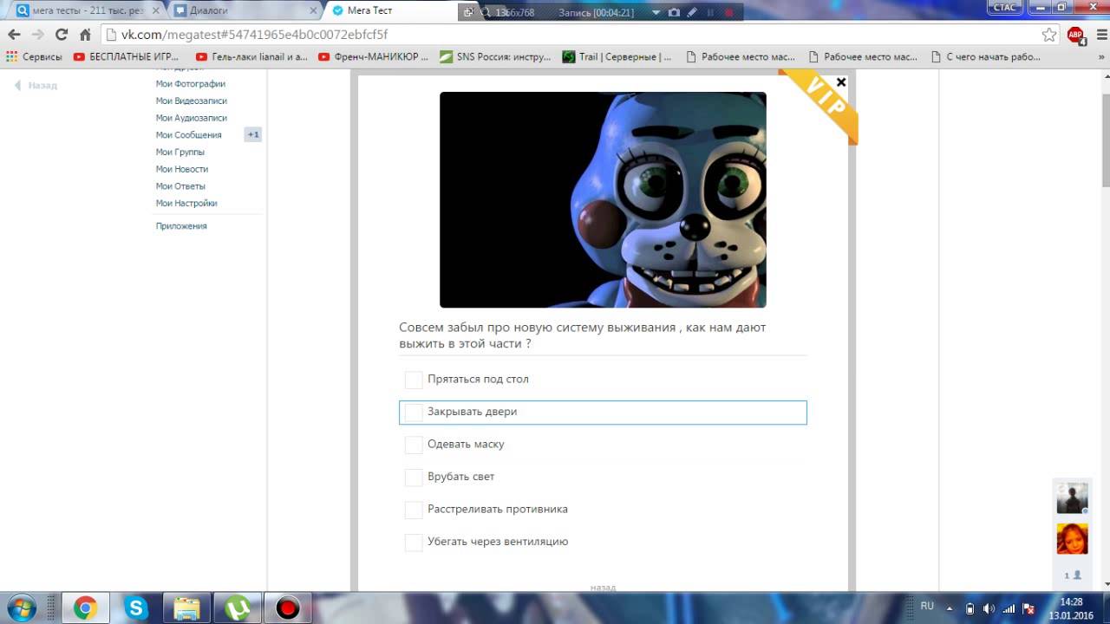Viewport: 1110px width, 624px height.
Task: Open the recorder dropdown arrow
Action: pyautogui.click(x=656, y=12)
